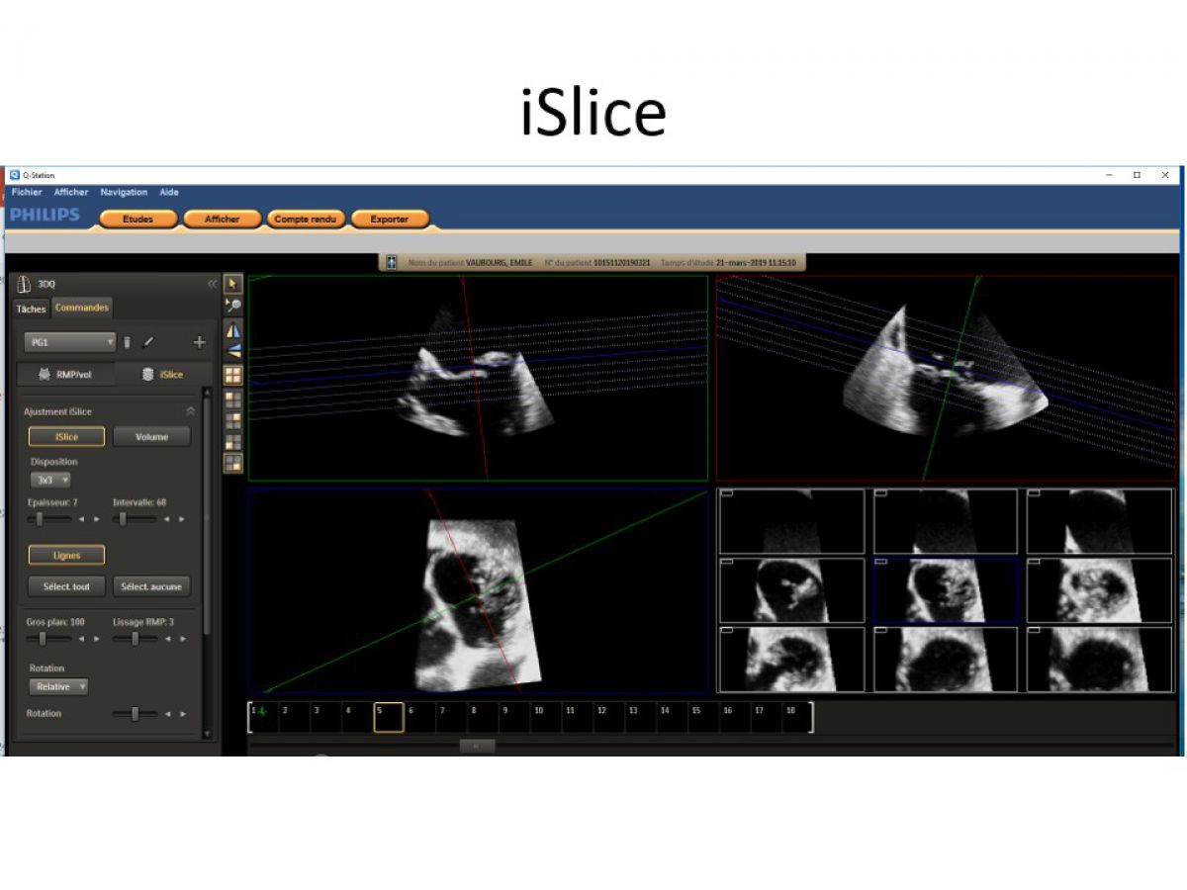The image size is (1187, 890).
Task: Click the Q-Station app icon in title bar
Action: 15,175
